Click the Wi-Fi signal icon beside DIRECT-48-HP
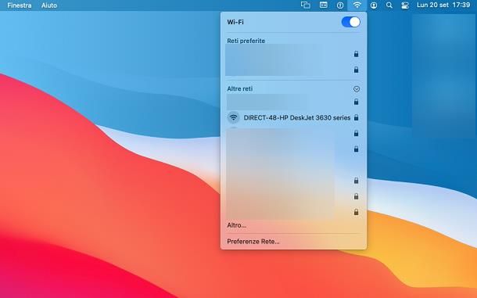Viewport: 477px width, 298px height. 233,117
